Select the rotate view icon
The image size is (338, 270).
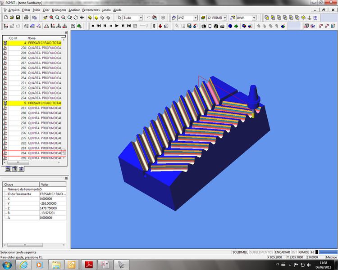76,18
